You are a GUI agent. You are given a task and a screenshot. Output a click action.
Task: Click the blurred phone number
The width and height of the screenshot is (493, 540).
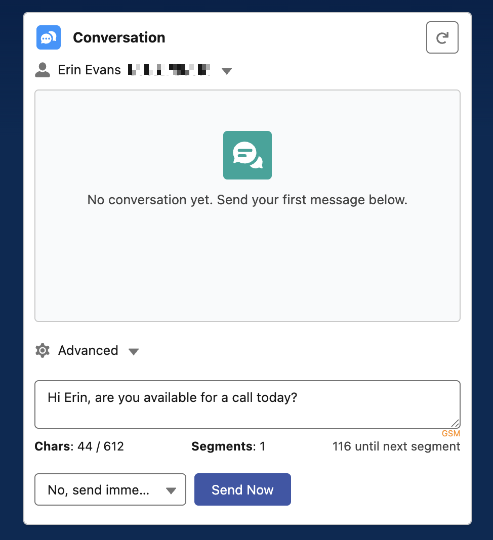click(169, 70)
